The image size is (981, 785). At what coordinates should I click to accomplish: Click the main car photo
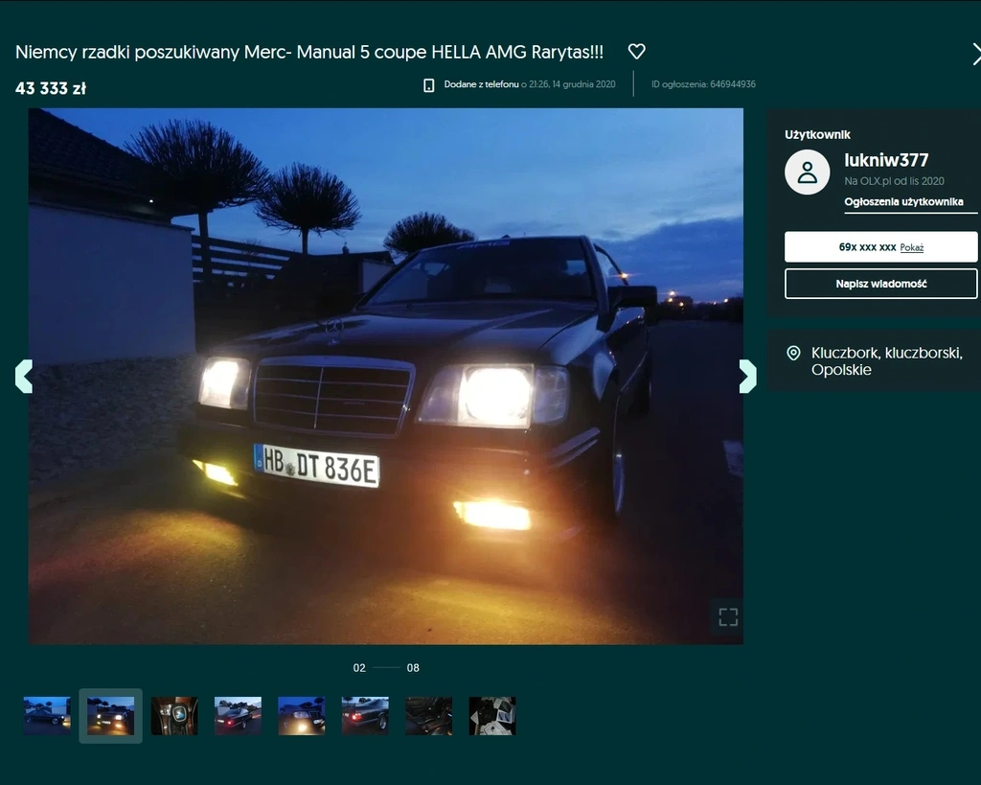point(386,377)
